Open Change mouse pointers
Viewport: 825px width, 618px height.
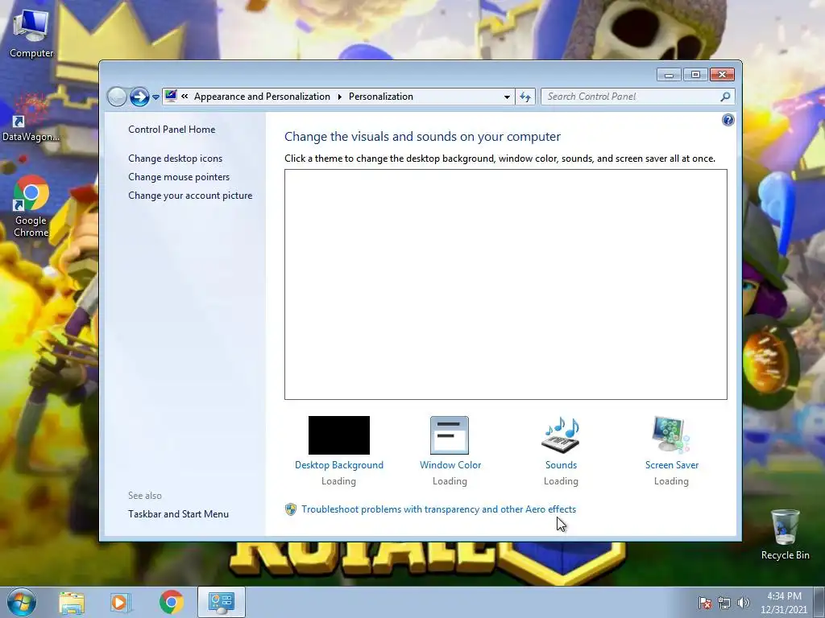click(179, 176)
